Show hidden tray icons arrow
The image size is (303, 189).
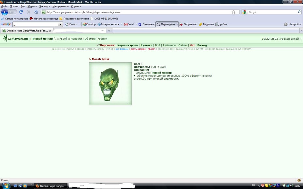click(x=259, y=186)
